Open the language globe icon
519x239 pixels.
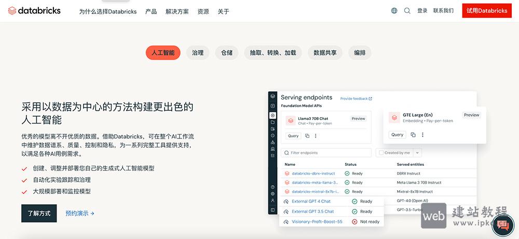click(x=394, y=11)
